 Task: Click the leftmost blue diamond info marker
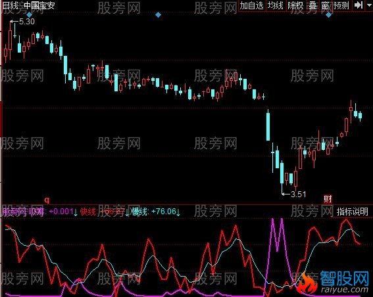29,15
